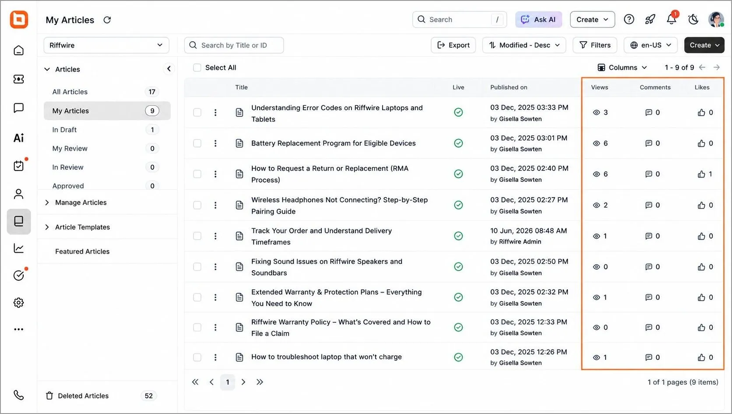Refresh the My Articles list

pos(107,20)
